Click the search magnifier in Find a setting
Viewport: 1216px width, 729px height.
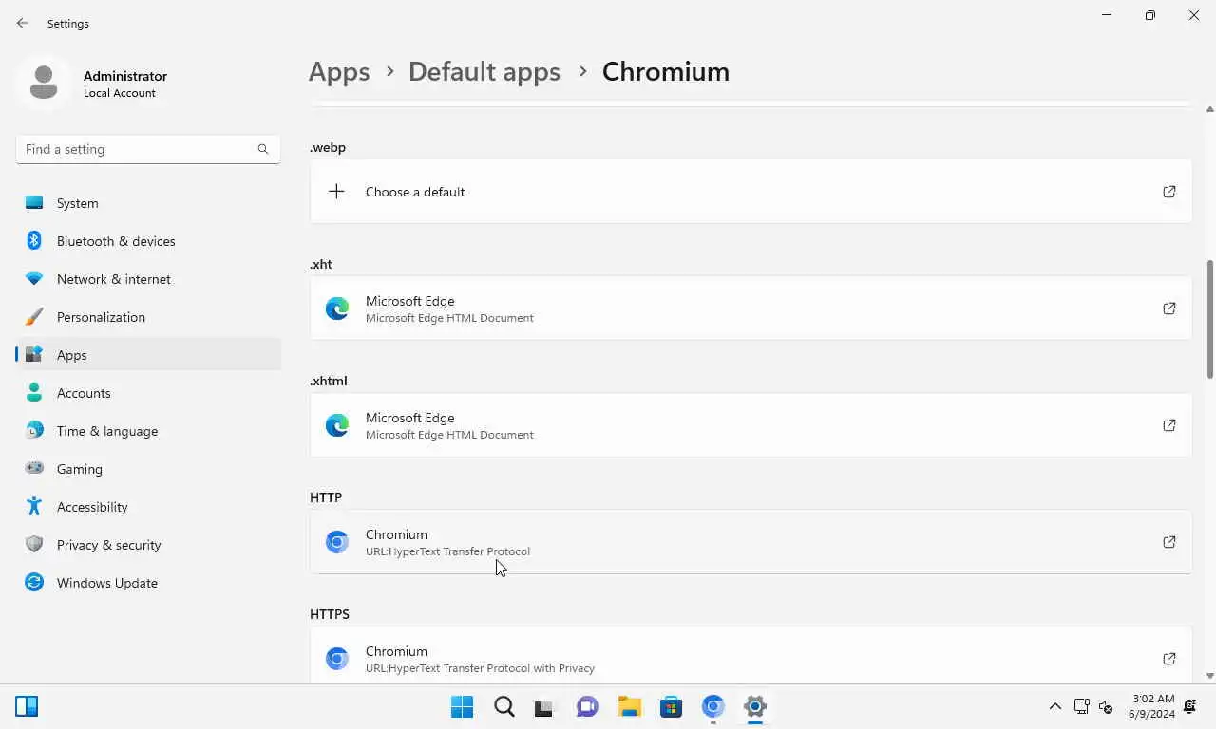click(x=263, y=149)
